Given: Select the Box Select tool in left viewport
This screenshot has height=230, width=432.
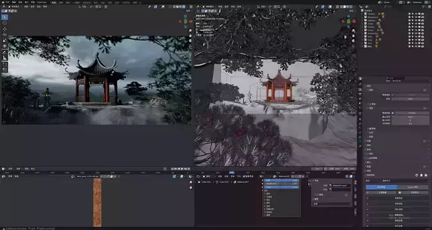Looking at the screenshot, I should (4, 17).
